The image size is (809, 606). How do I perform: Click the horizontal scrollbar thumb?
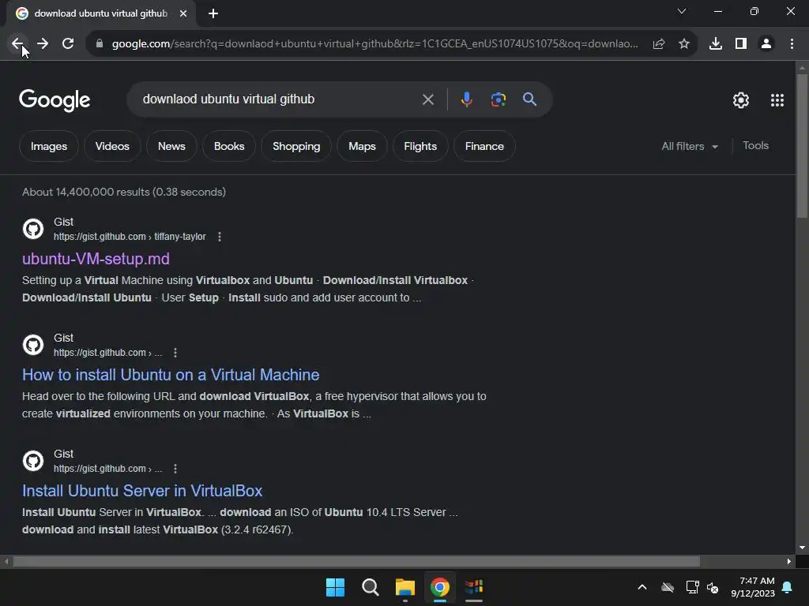pyautogui.click(x=356, y=561)
